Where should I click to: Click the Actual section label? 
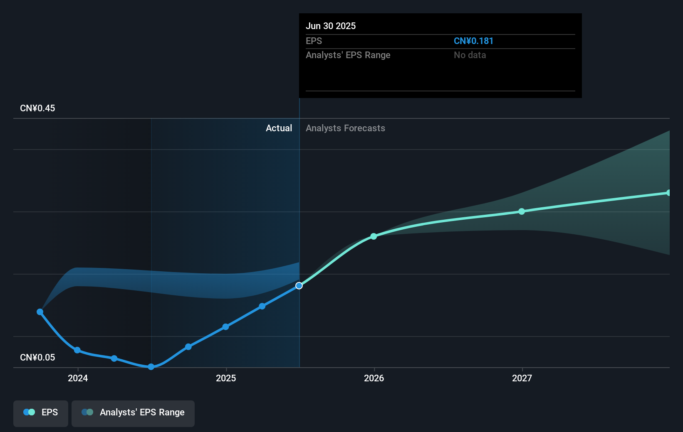(279, 128)
